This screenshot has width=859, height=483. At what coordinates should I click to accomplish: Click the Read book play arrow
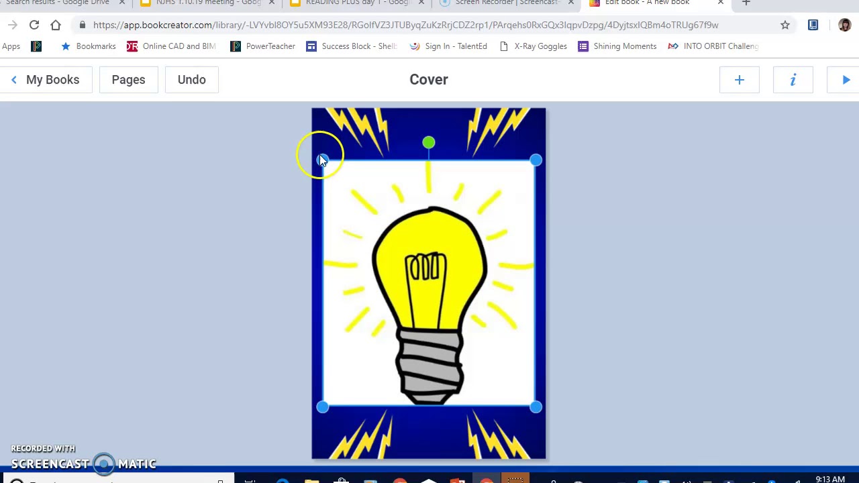pos(846,80)
